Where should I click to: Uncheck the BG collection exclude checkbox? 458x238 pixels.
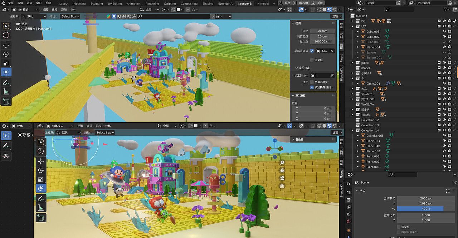(x=439, y=21)
